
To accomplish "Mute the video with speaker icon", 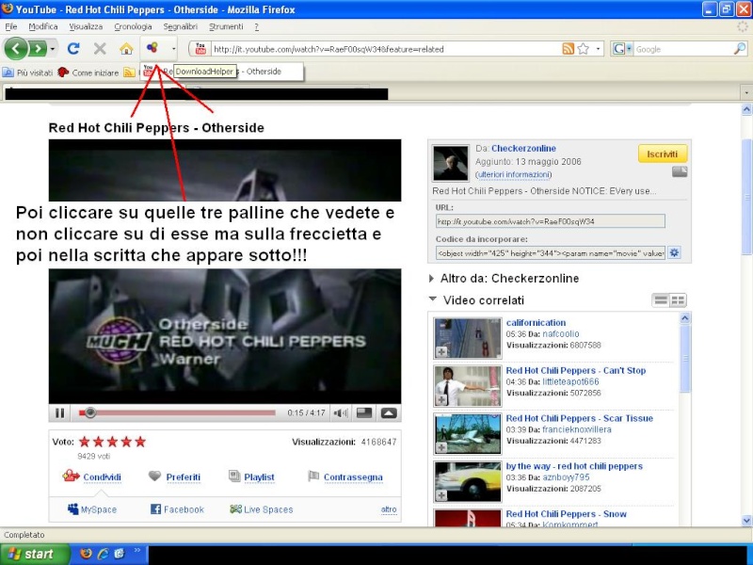I will pos(341,412).
